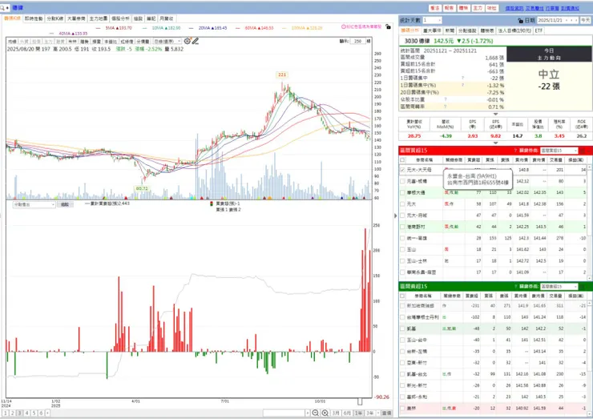
Task: Click the red 主力 button in top bar
Action: 478,8
